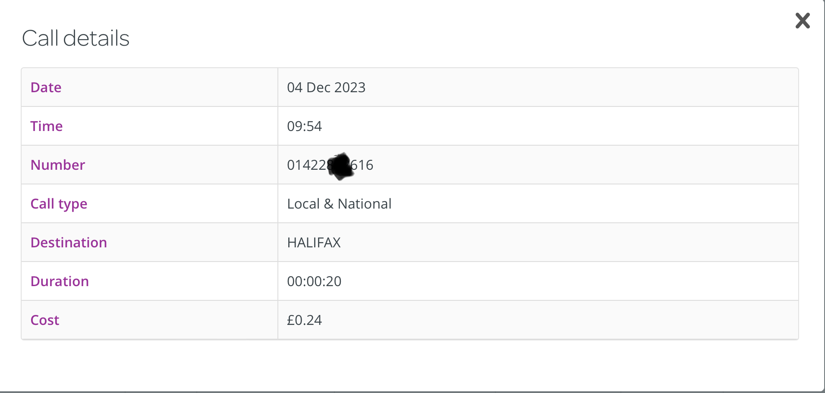Select the Destination row label
The width and height of the screenshot is (825, 393).
click(69, 242)
